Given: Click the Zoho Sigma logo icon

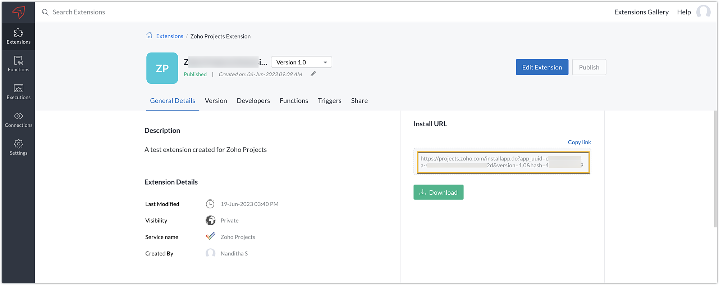Looking at the screenshot, I should (x=18, y=12).
